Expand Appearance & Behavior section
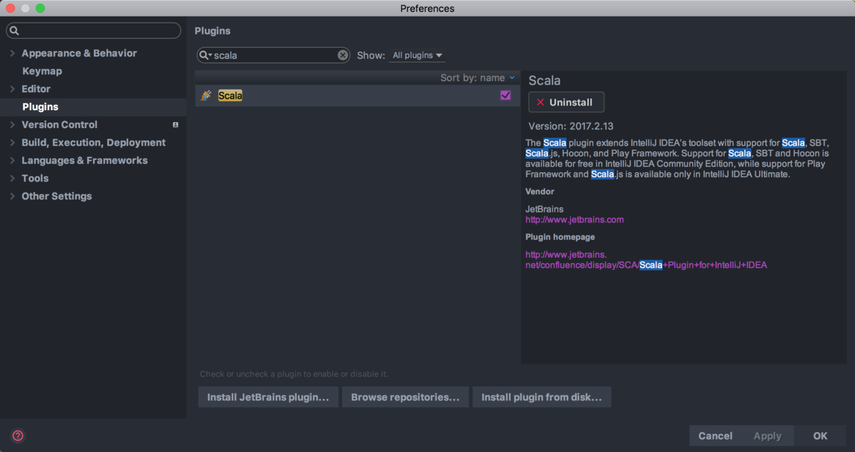Image resolution: width=855 pixels, height=452 pixels. tap(12, 53)
